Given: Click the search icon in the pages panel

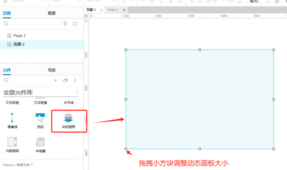Looking at the screenshot, I should tap(6, 24).
